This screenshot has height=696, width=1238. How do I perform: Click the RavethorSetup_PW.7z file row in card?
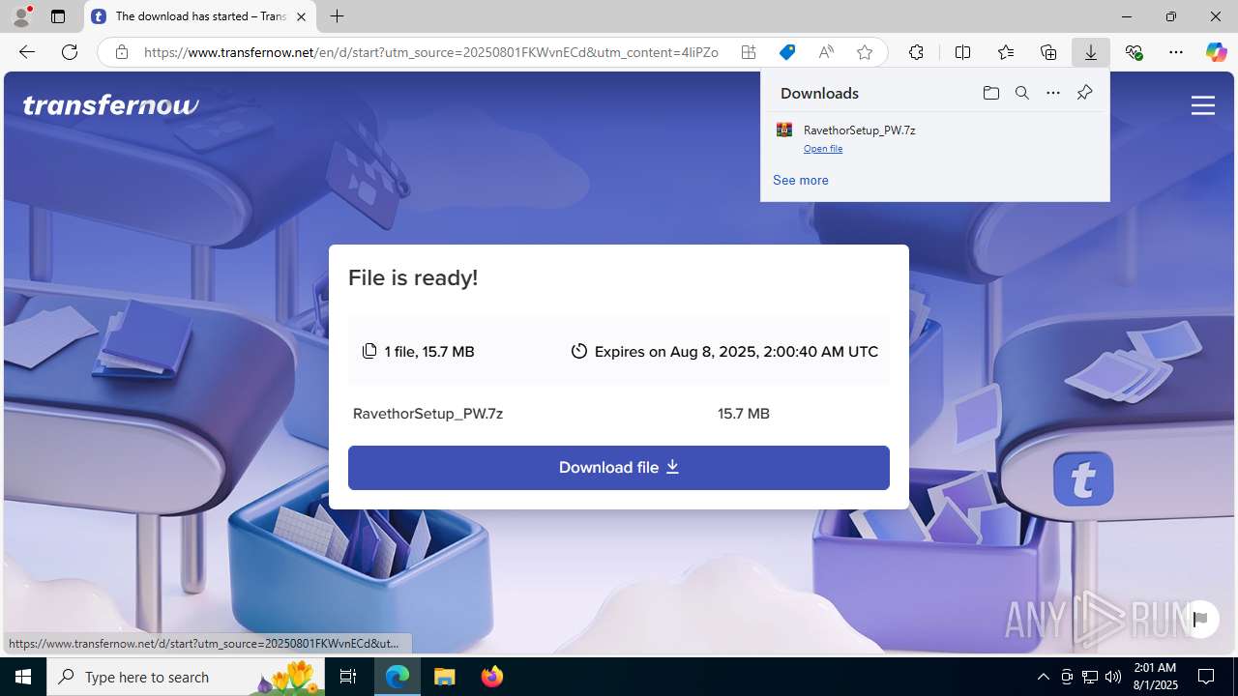(x=619, y=414)
